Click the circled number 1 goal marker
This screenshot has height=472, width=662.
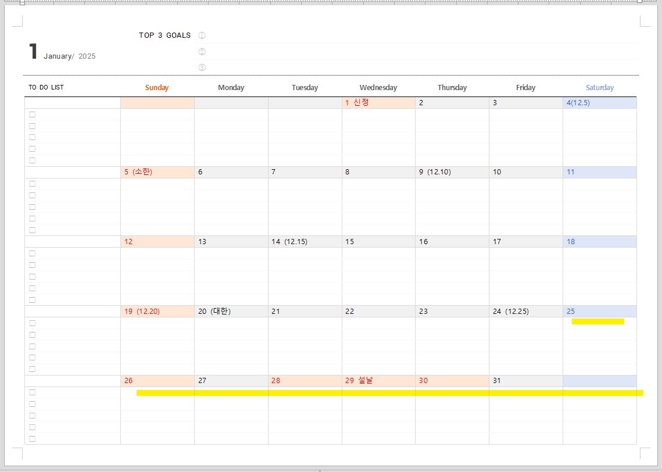click(x=202, y=35)
